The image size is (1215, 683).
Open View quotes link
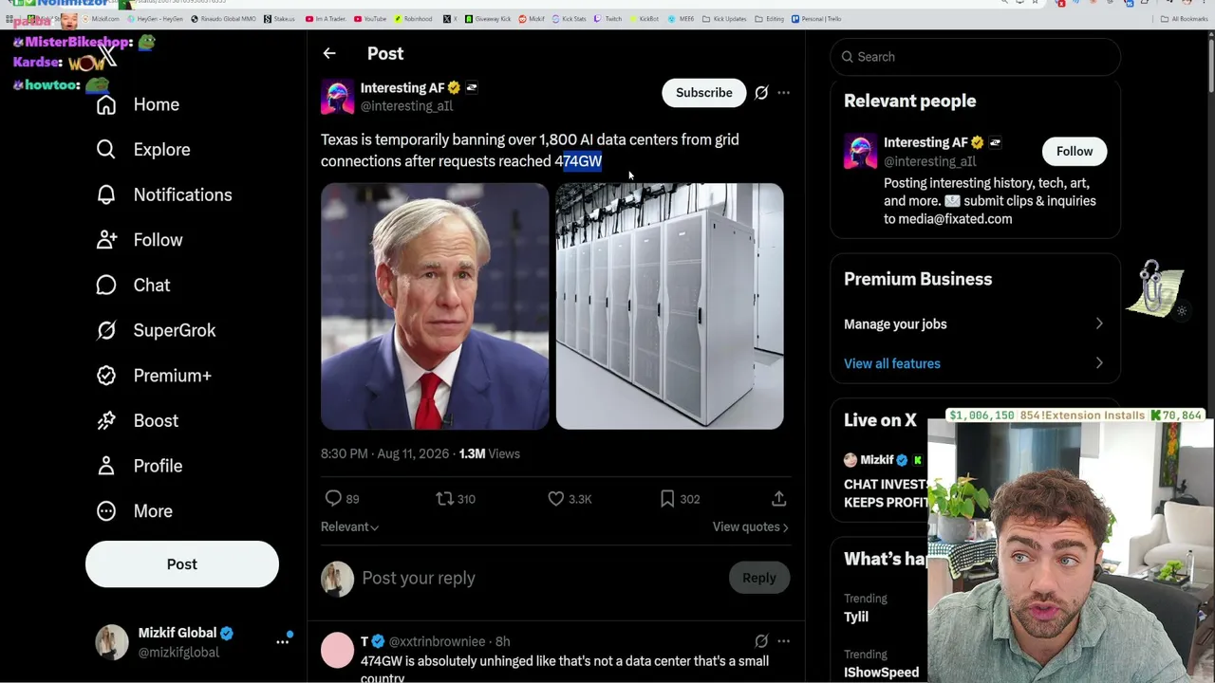coord(750,527)
